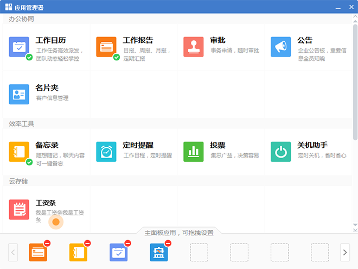Click the 备忘录 title text
This screenshot has width=358, height=269.
tap(47, 145)
